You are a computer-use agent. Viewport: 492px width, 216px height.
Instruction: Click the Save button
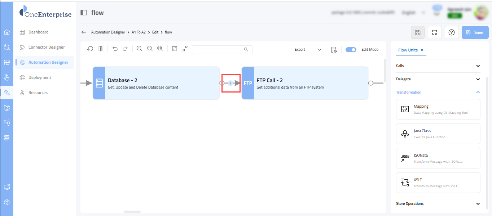tap(475, 32)
